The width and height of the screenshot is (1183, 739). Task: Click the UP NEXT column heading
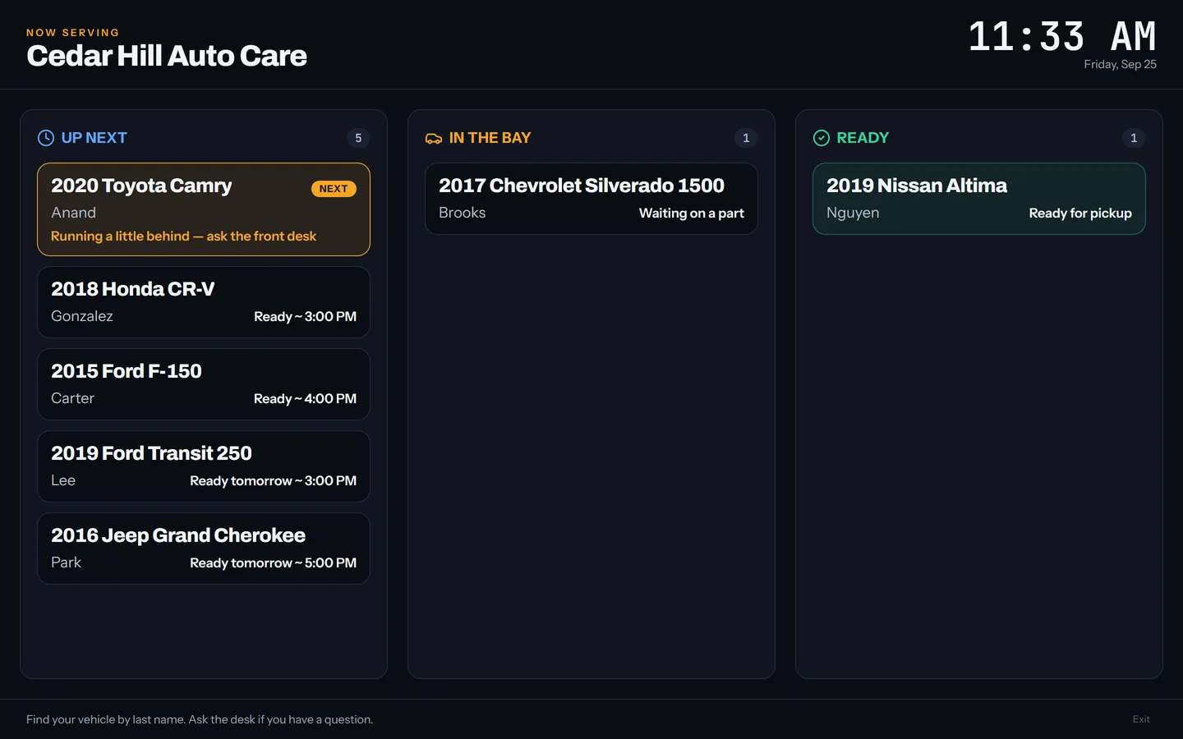[94, 138]
